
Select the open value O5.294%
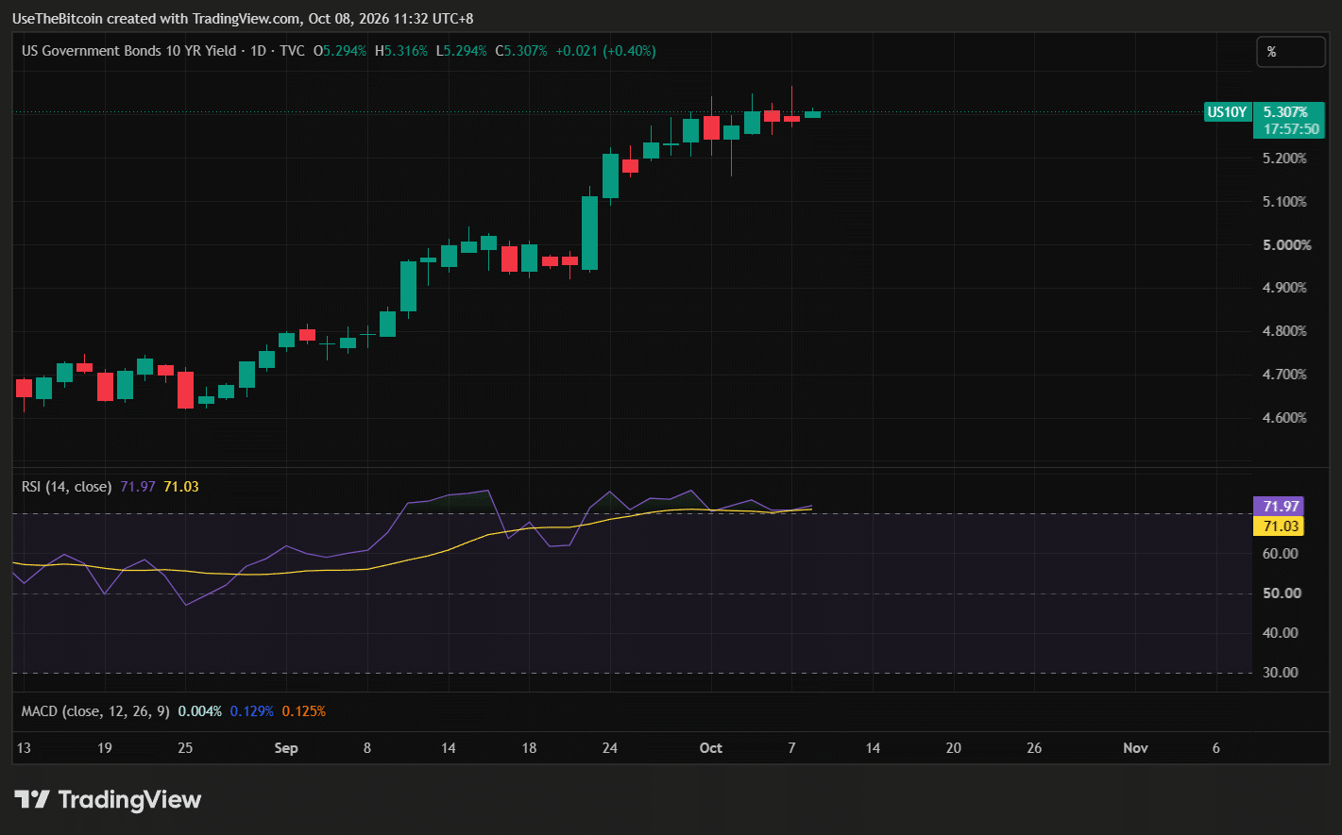point(340,51)
